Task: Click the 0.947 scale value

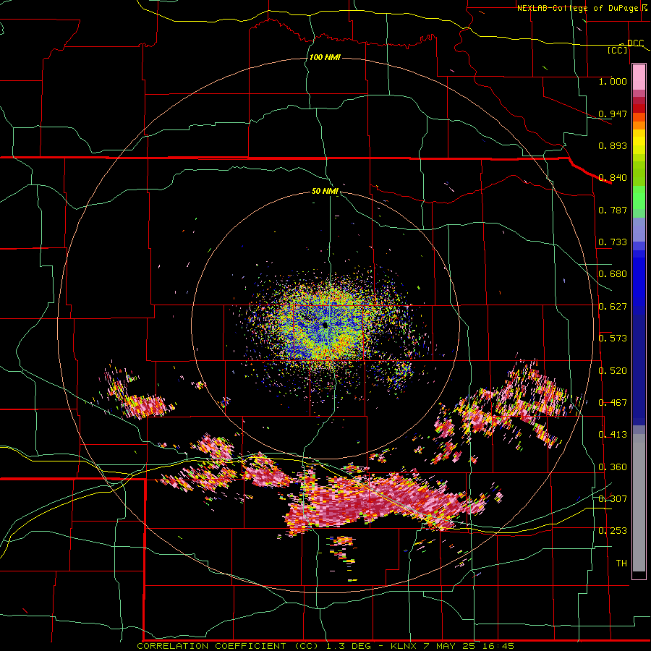Action: [613, 114]
